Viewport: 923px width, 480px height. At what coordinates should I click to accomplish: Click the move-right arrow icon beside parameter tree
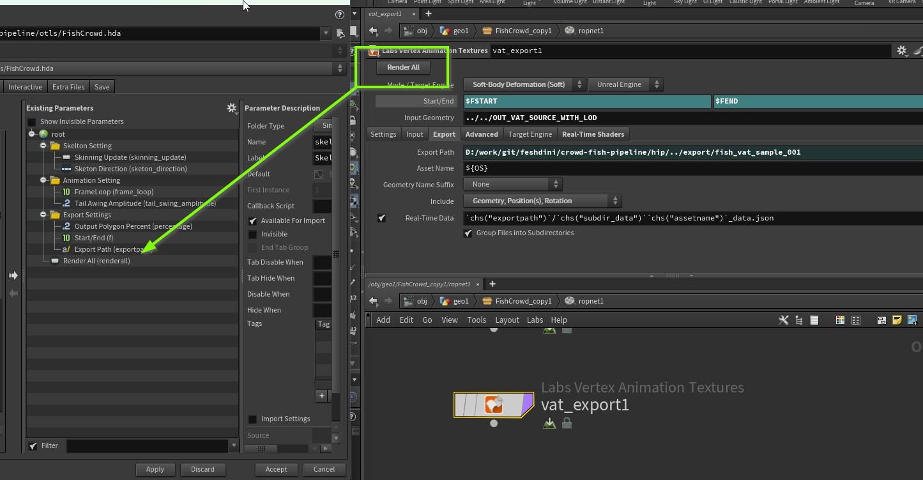pyautogui.click(x=13, y=275)
